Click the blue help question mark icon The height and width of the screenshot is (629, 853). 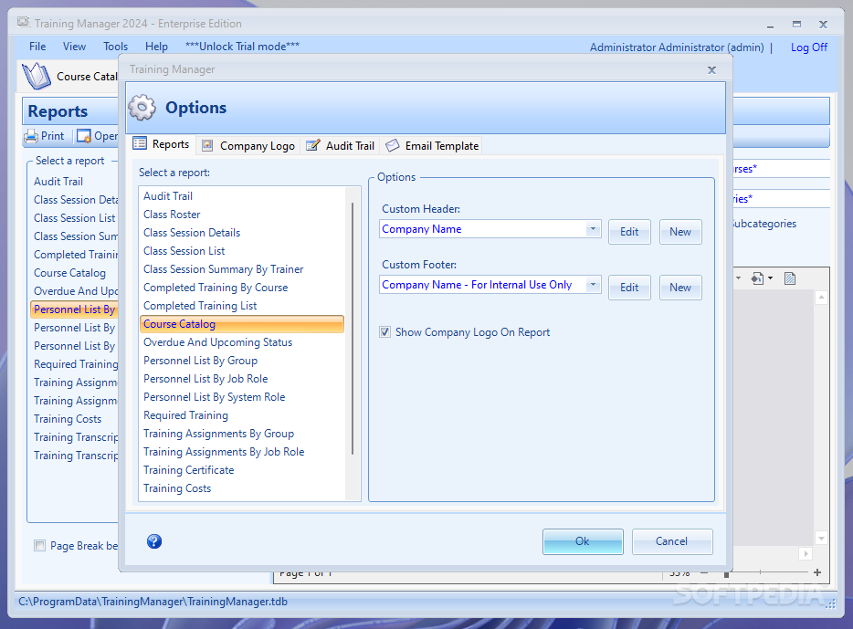click(x=154, y=541)
